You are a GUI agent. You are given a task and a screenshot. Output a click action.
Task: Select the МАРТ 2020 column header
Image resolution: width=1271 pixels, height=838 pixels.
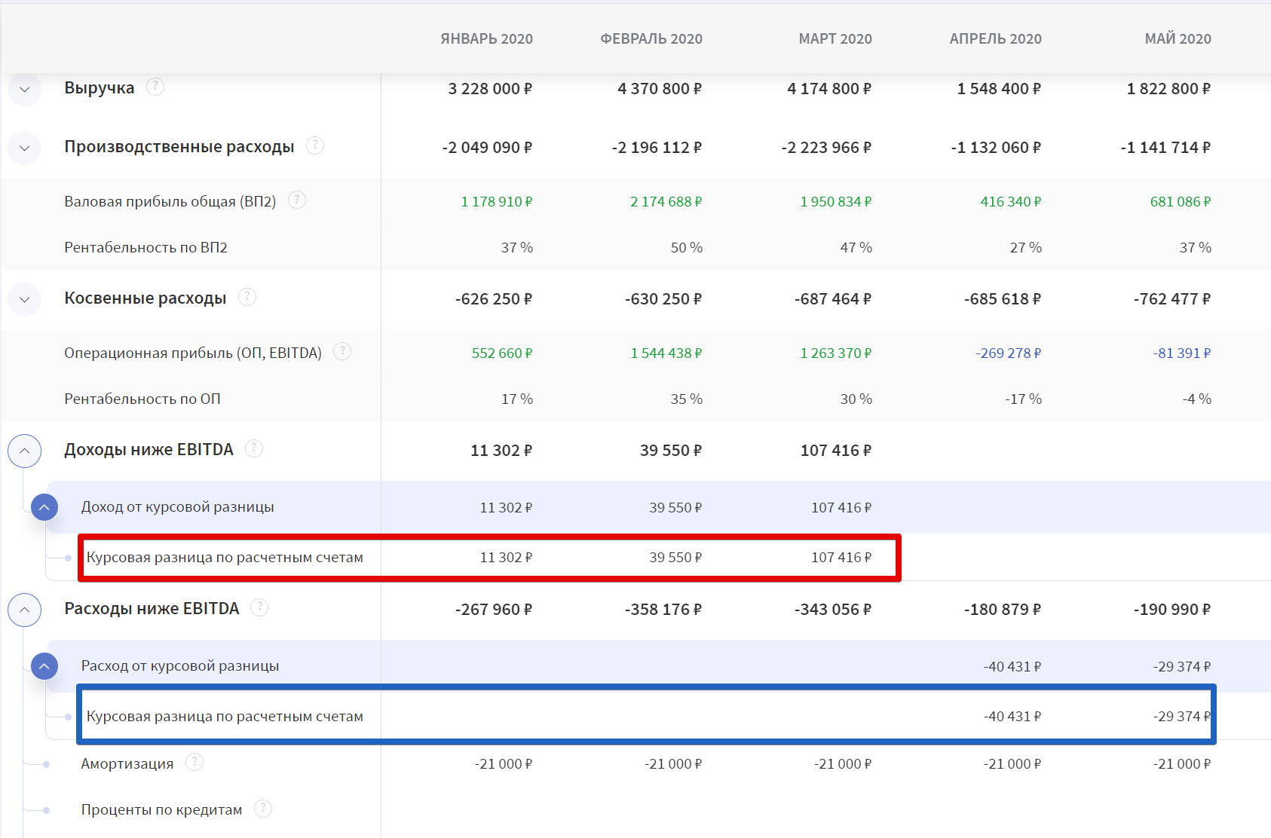pyautogui.click(x=835, y=38)
